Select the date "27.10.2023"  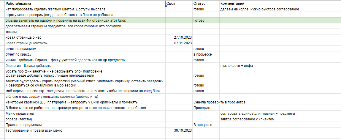[x=179, y=37]
